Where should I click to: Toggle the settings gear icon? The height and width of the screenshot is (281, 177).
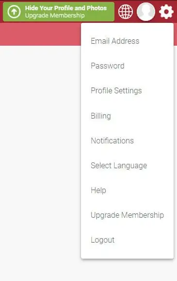pos(166,12)
